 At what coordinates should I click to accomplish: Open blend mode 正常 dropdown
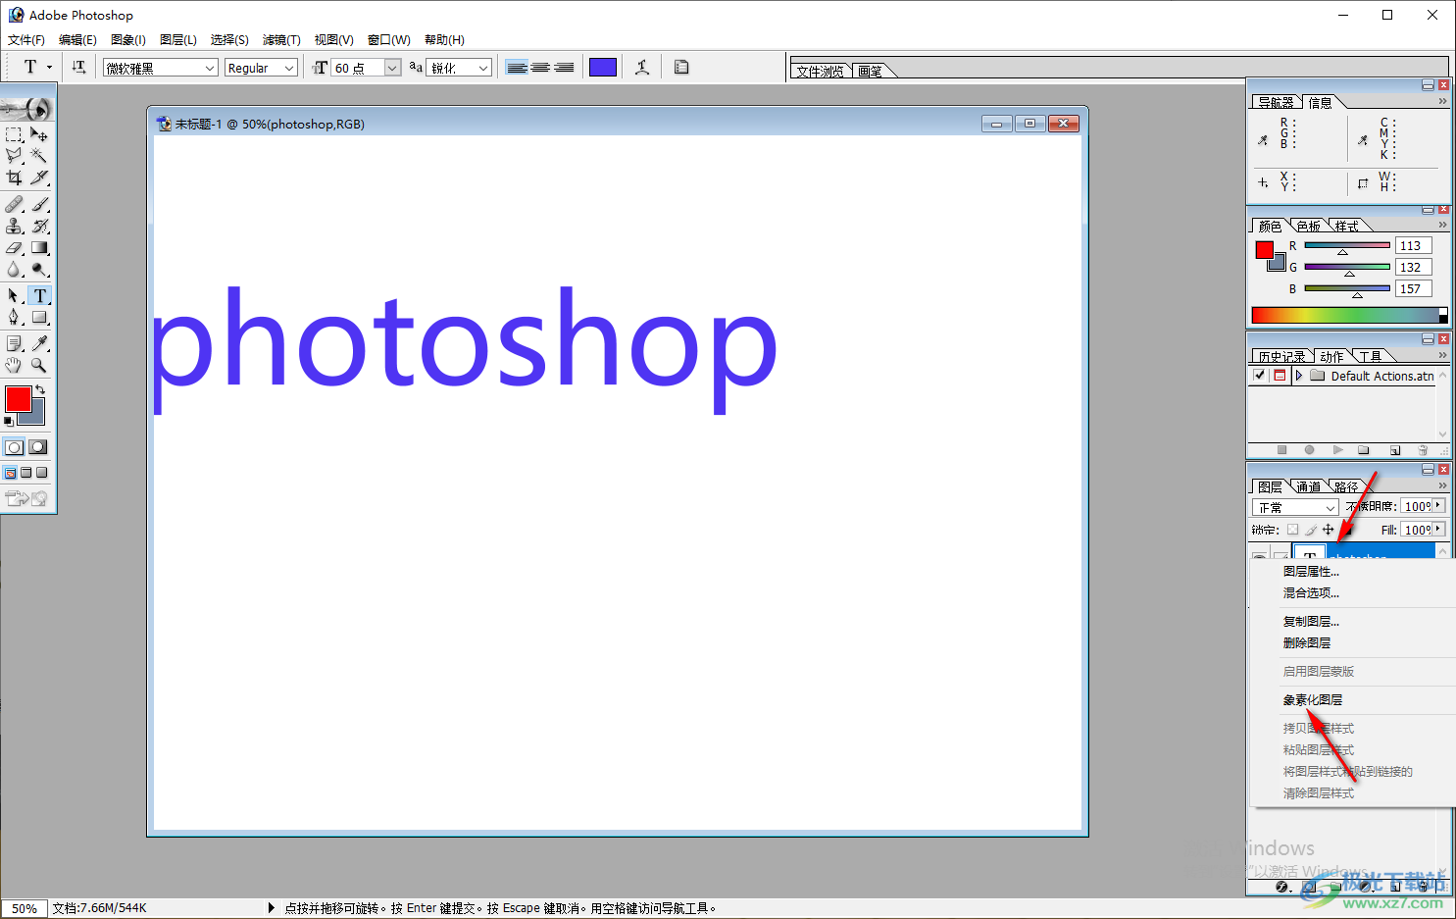pos(1295,507)
